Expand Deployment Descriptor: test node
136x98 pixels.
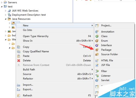(x=6, y=15)
